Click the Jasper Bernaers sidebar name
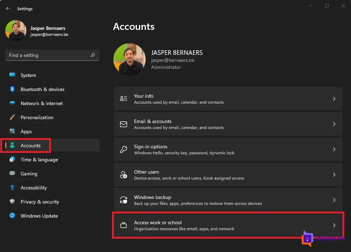Image resolution: width=351 pixels, height=252 pixels. point(48,28)
